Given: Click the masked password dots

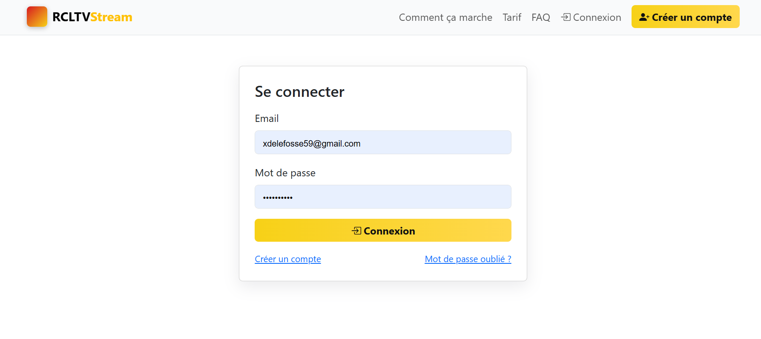Looking at the screenshot, I should coord(277,197).
